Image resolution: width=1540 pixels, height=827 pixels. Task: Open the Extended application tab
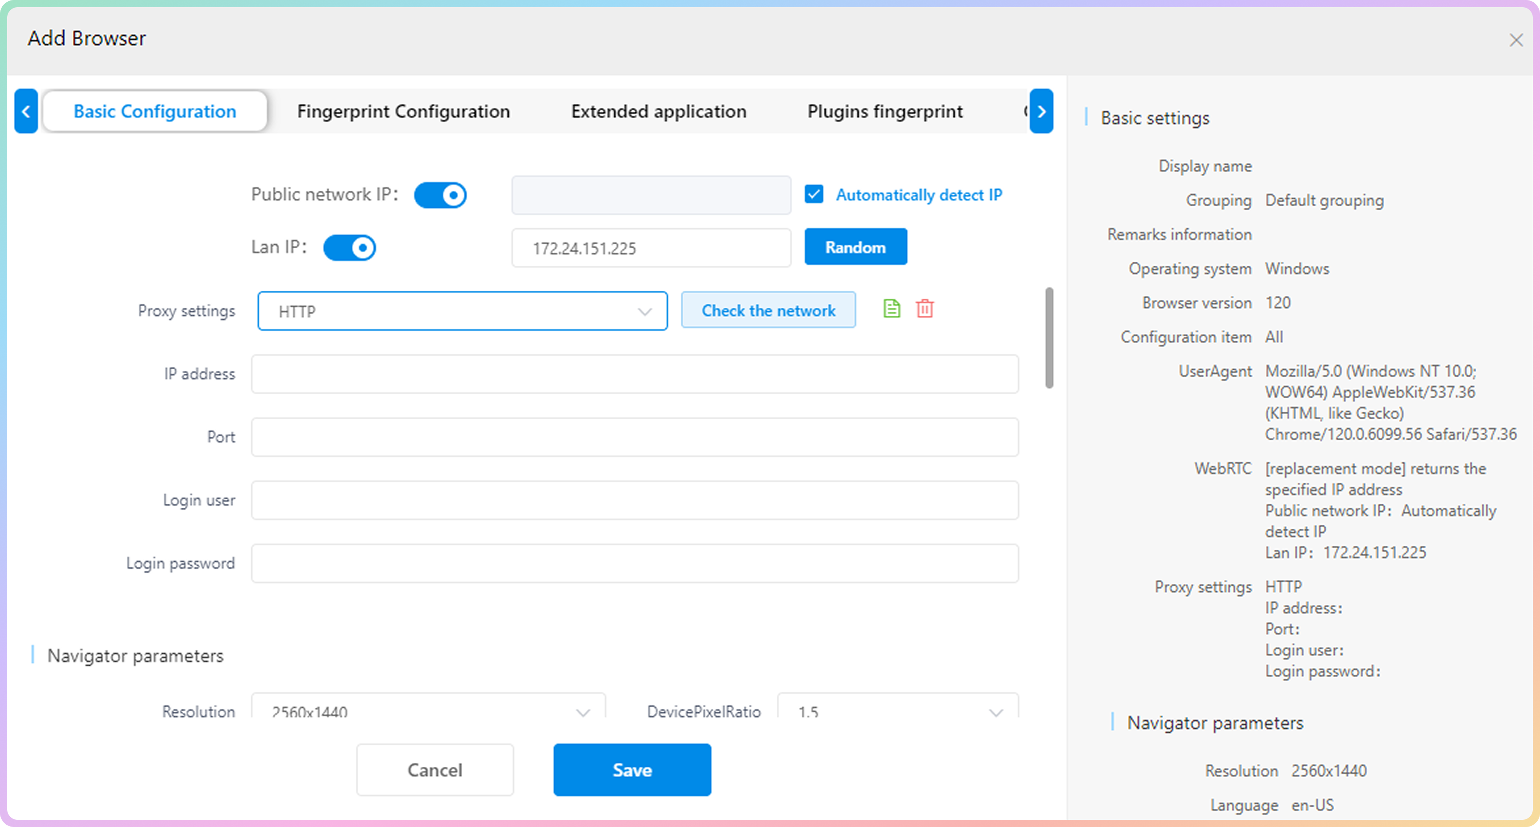pos(658,112)
